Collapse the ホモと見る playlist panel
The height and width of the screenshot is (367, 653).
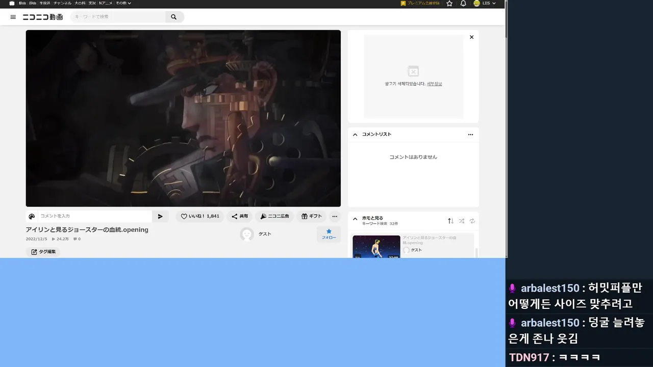point(355,219)
